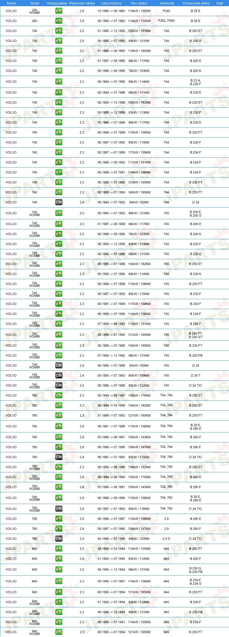
Task: Click the Pojemność silnika column header
Action: point(82,3)
